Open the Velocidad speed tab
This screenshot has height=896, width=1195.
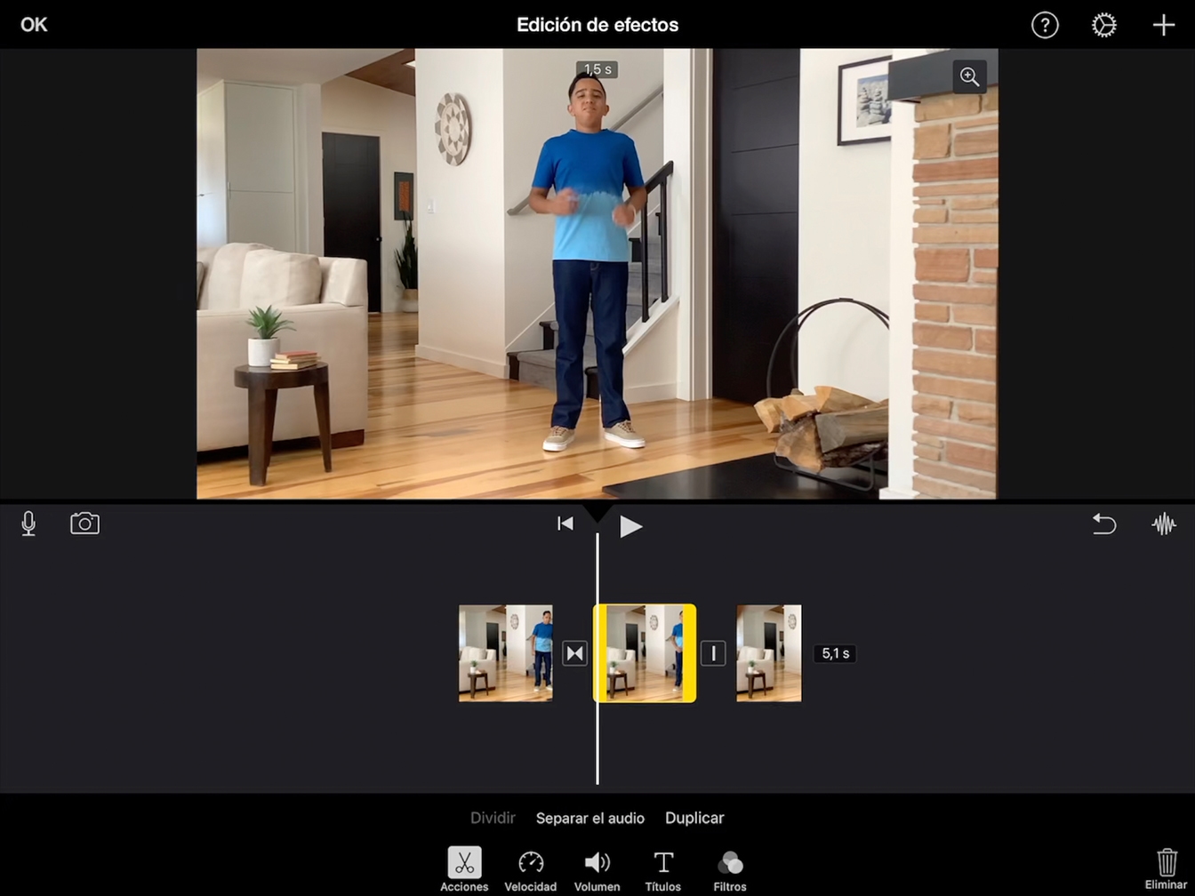[x=531, y=869]
